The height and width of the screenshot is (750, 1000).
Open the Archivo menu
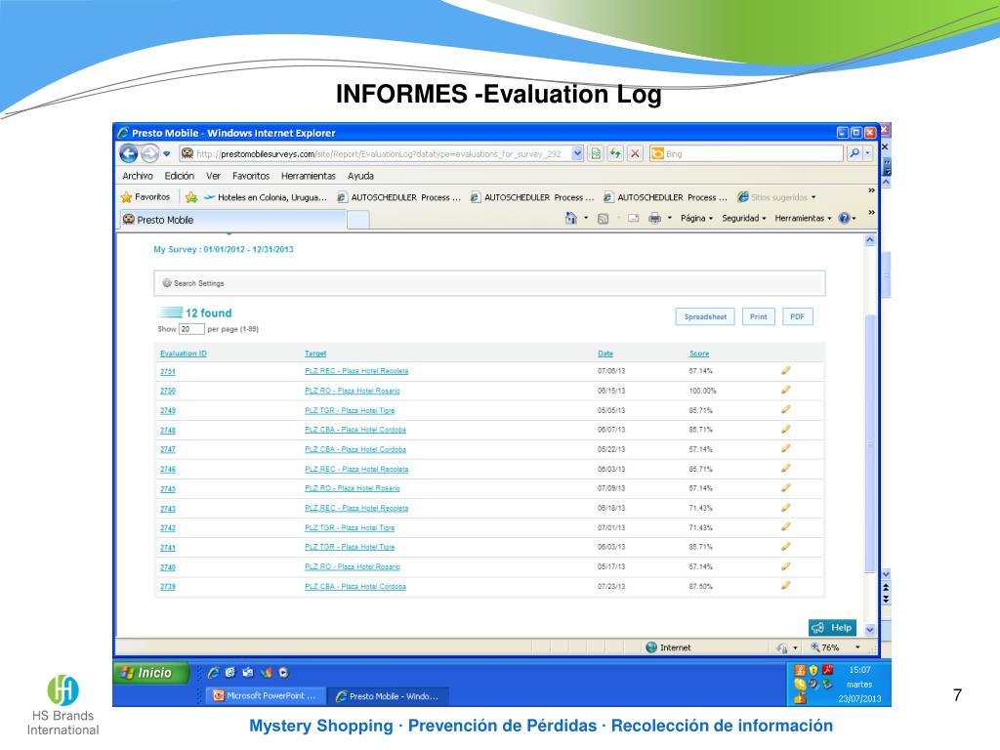coord(138,176)
